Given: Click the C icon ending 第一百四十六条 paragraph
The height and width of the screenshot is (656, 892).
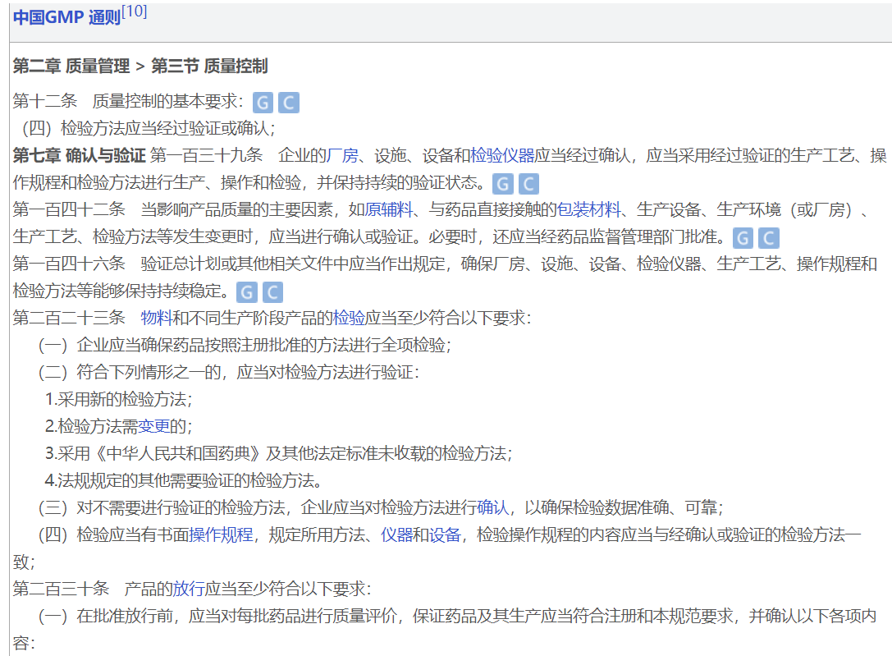Looking at the screenshot, I should point(272,292).
